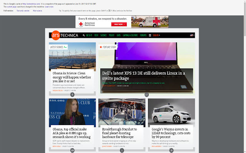This screenshot has height=153, width=246.
Task: Click author Ron Amadeo byline
Action: point(156,146)
